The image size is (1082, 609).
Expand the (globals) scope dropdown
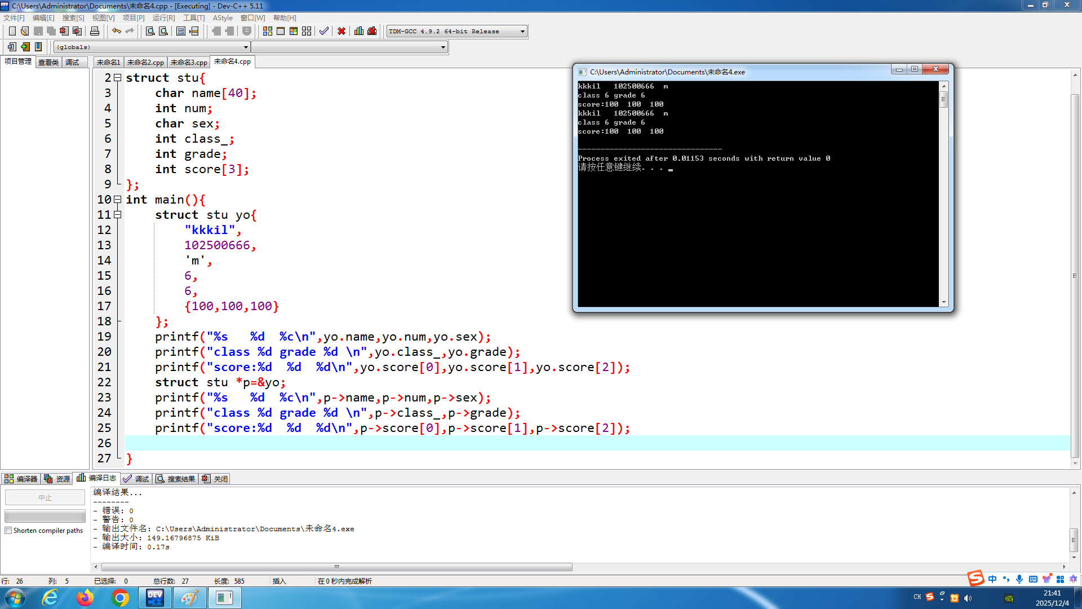click(246, 47)
